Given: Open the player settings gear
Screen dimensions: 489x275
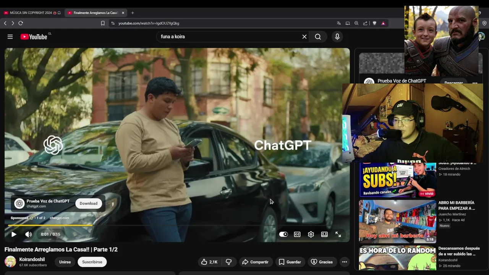Looking at the screenshot, I should [x=311, y=234].
